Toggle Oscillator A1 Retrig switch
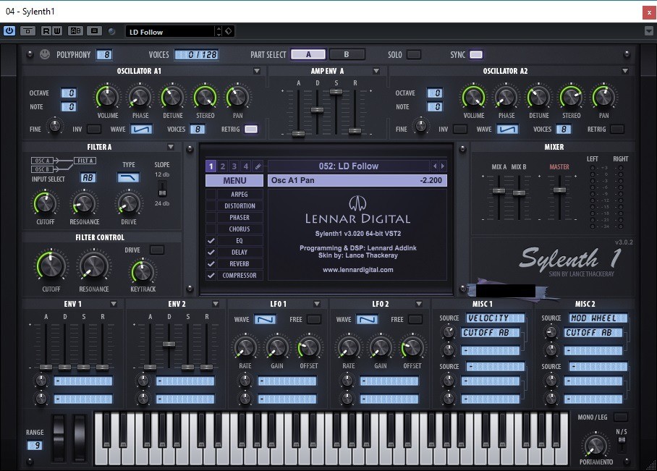 point(251,129)
